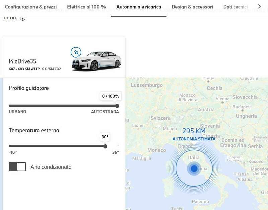Click the AUTONOMIA STIMATA label on map
This screenshot has height=210, width=268.
194,139
